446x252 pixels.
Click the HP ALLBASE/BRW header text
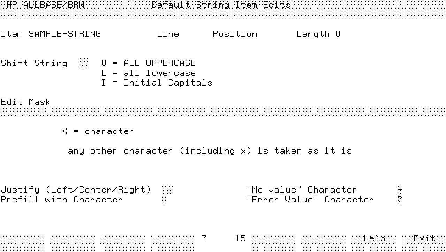45,5
